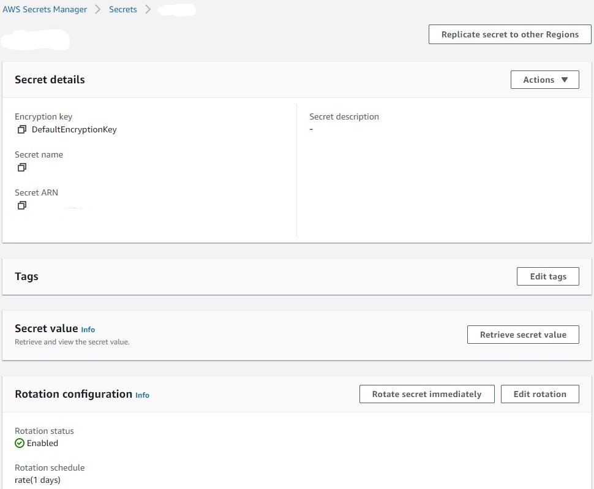594x489 pixels.
Task: Click the Rotation status label
Action: coord(44,431)
